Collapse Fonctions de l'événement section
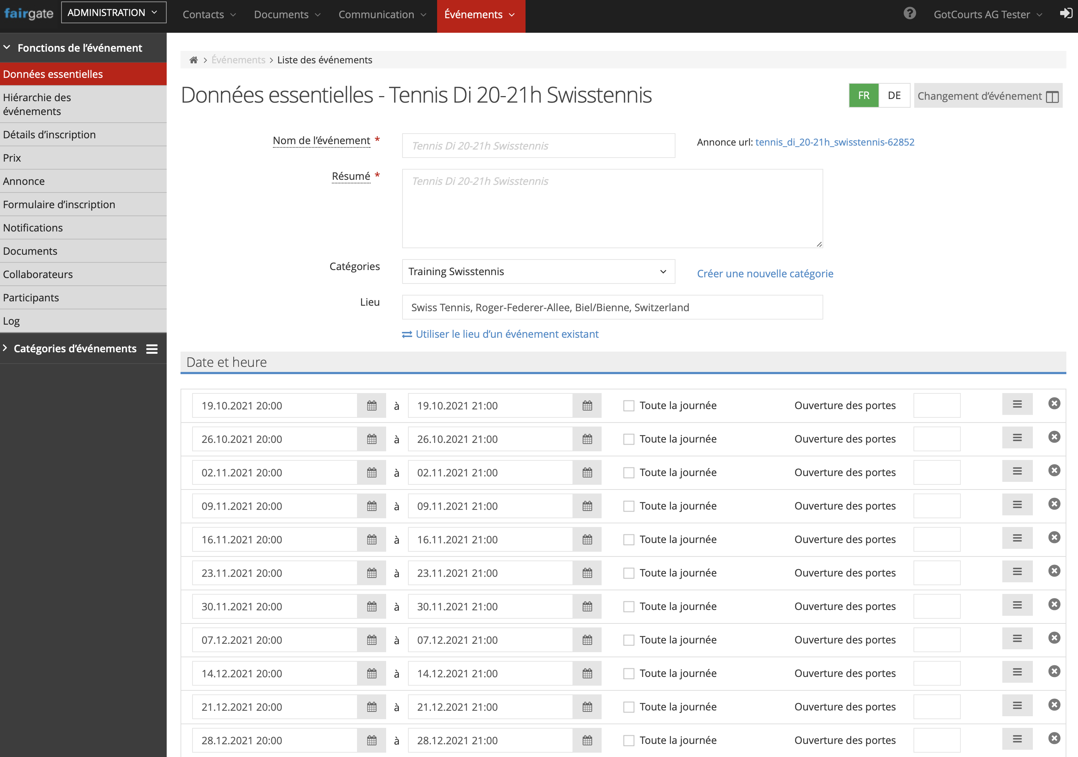This screenshot has width=1078, height=757. point(83,48)
